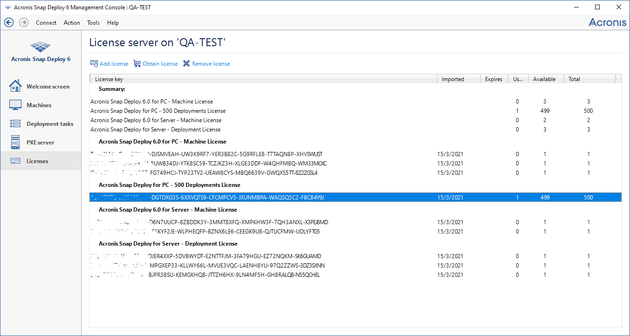Screen dimensions: 630x336
Task: Sort by the Imported column header
Action: click(459, 79)
